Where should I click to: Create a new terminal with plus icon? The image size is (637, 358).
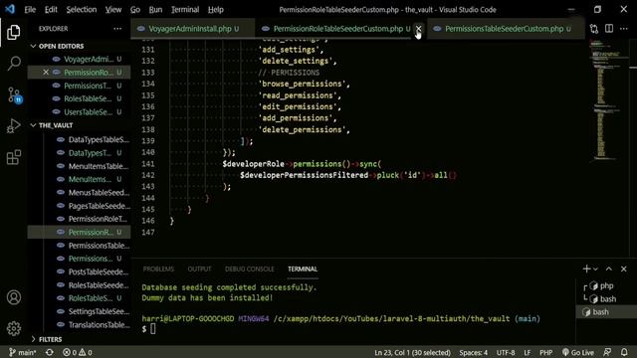[x=586, y=268]
